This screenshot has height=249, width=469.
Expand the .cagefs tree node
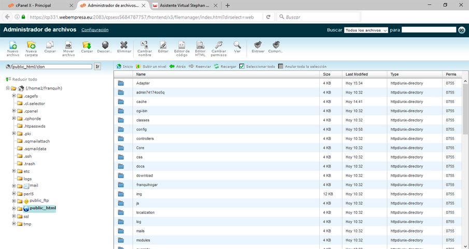point(14,96)
